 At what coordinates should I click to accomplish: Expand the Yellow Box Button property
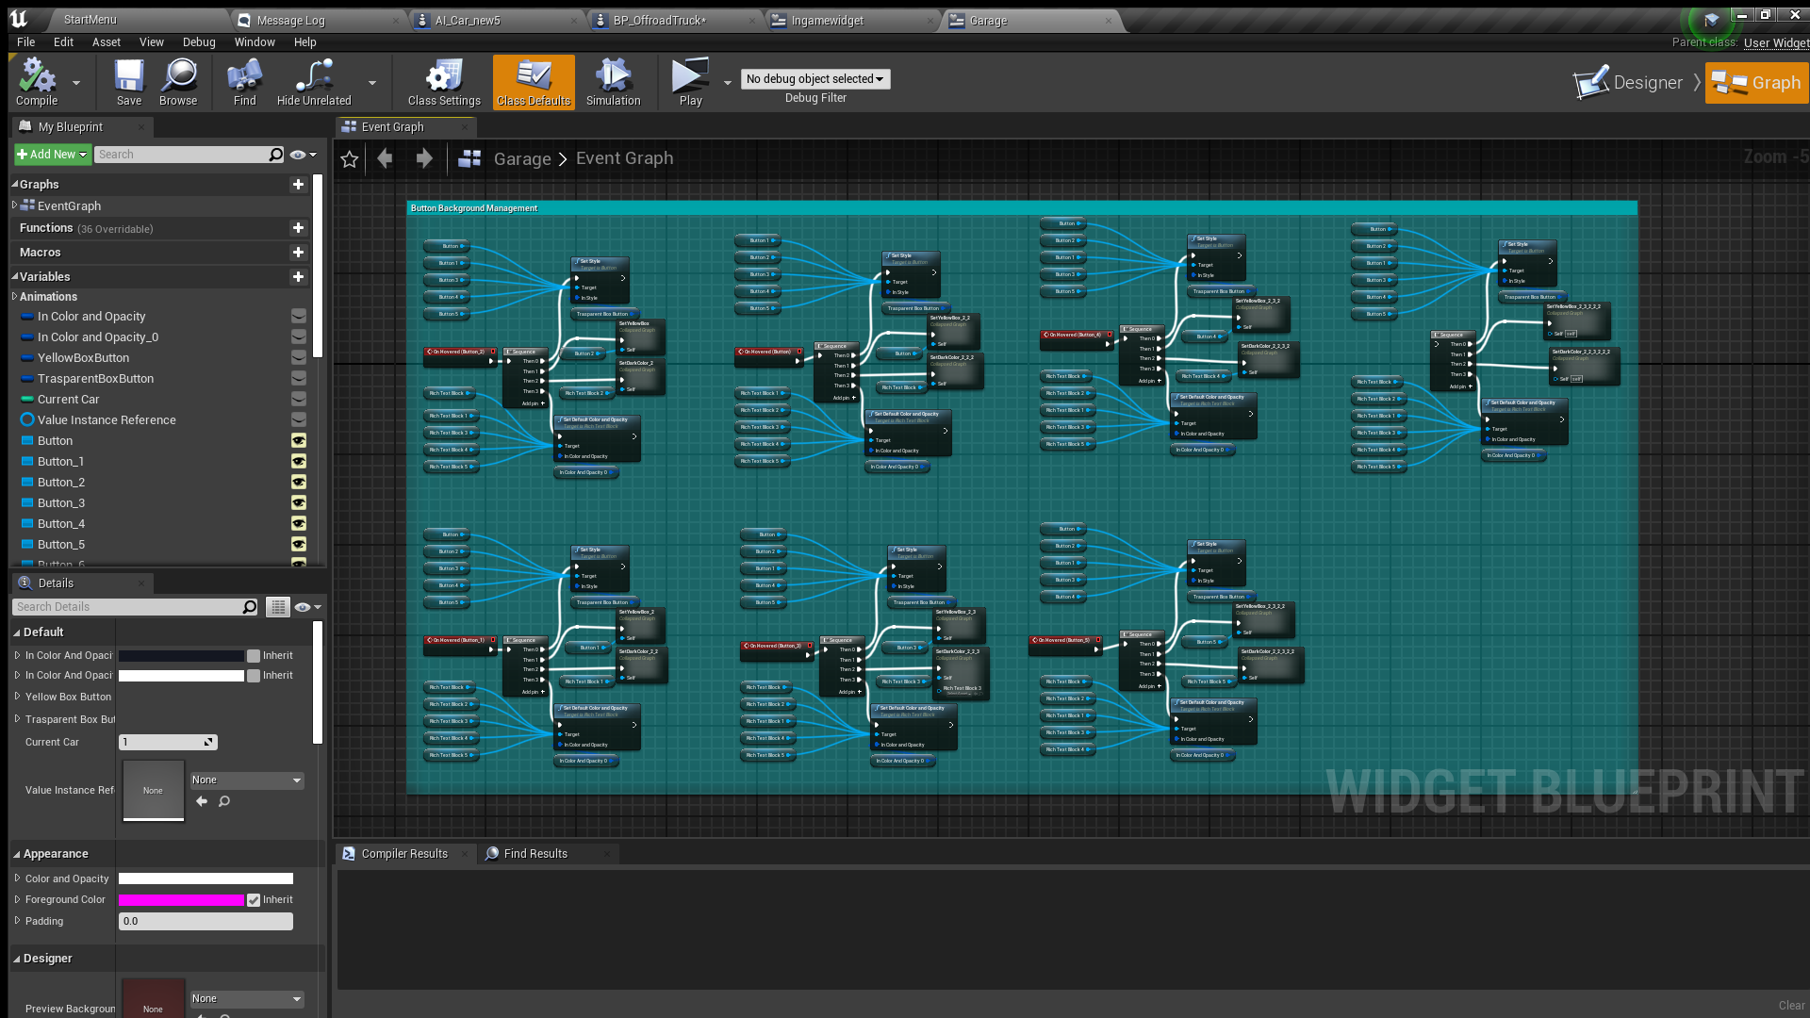click(17, 697)
